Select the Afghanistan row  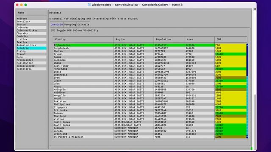click(x=150, y=45)
